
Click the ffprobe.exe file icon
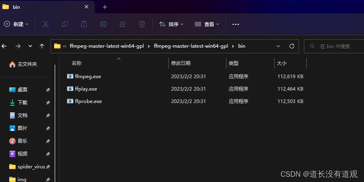[70, 101]
